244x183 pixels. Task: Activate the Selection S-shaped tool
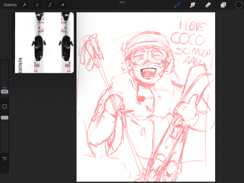point(50,5)
